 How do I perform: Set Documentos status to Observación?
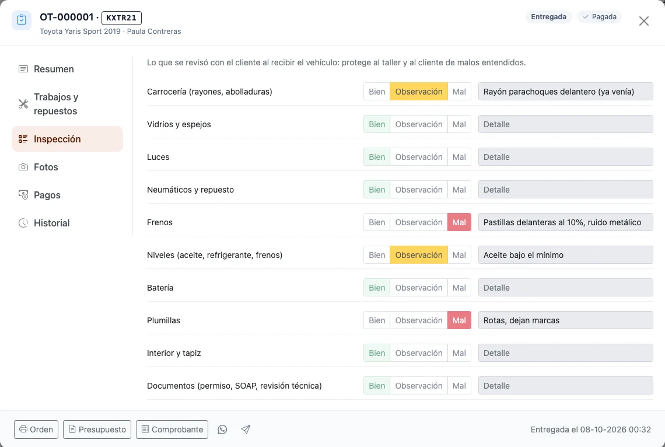[x=419, y=386]
